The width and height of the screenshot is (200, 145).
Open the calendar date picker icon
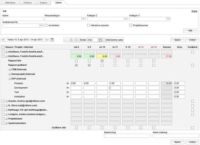tap(52, 40)
